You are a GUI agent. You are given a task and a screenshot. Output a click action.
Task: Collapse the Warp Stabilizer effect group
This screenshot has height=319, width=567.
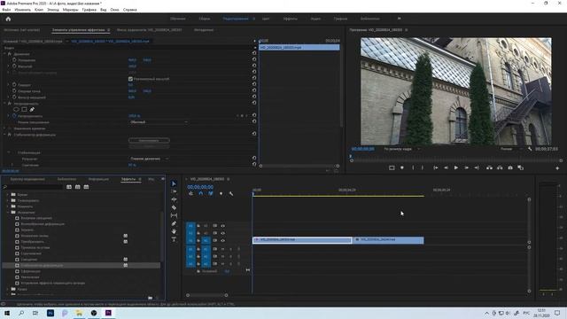(x=5, y=135)
